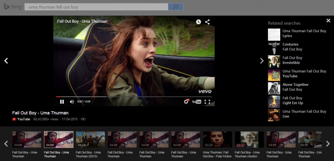The height and width of the screenshot is (161, 334).
Task: Open 'Uma Thurman Fall Out Boy Live' related search
Action: click(x=304, y=114)
